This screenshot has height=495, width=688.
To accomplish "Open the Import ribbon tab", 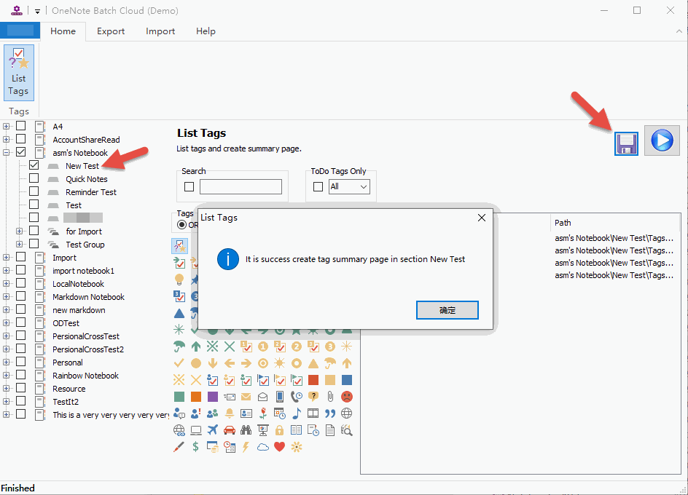I will (x=160, y=31).
